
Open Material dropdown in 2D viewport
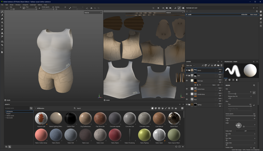pos(175,13)
